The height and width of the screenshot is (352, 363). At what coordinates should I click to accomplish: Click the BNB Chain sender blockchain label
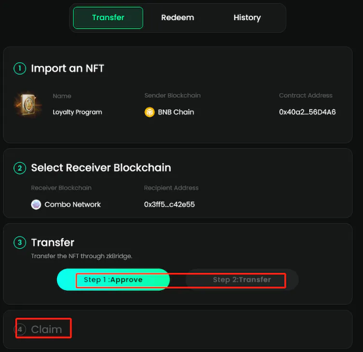176,112
